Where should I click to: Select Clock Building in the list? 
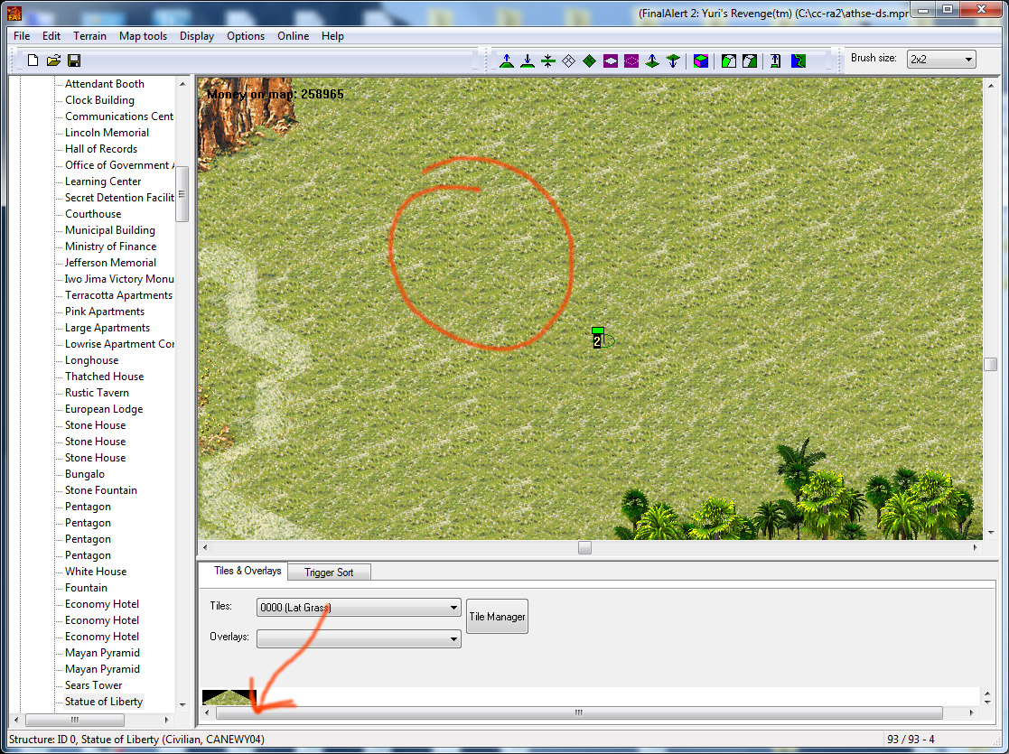point(99,99)
